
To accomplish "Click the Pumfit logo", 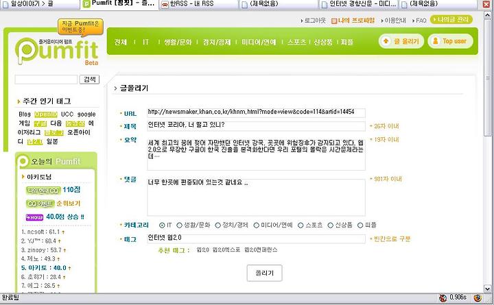I will click(x=57, y=51).
